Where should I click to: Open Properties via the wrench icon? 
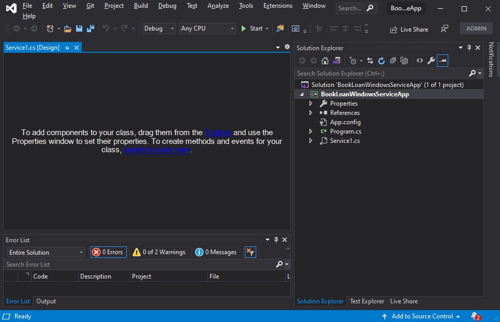point(431,61)
